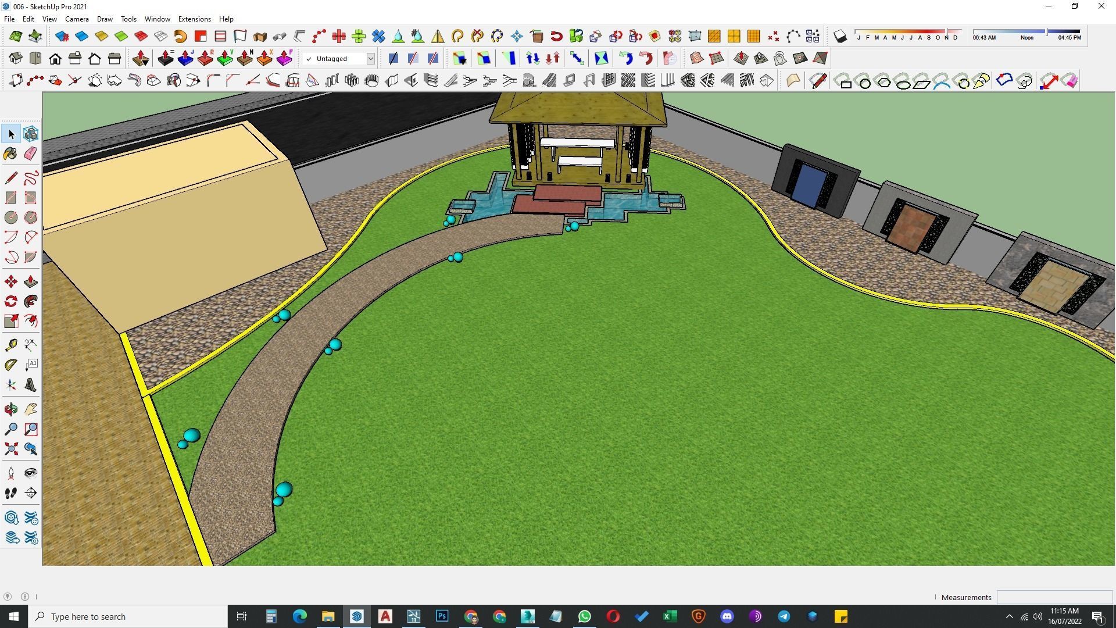The image size is (1116, 628).
Task: Select the Eraser tool
Action: point(31,154)
